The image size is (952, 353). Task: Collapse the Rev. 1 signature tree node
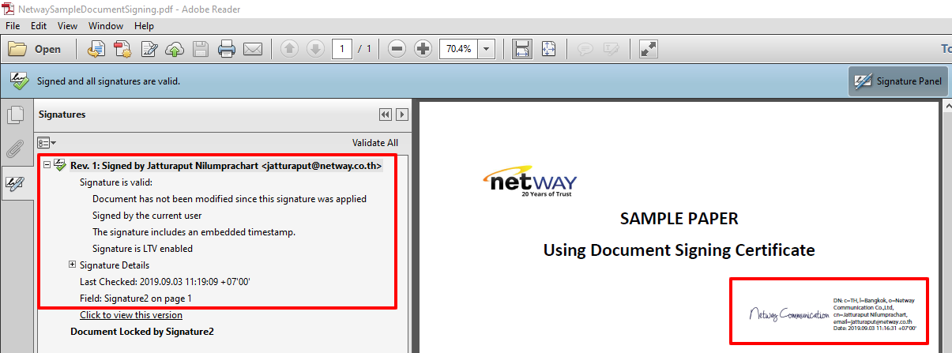tap(47, 165)
